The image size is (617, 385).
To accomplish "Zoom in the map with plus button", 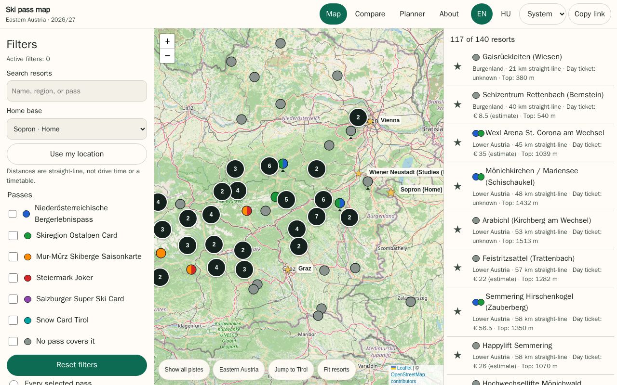I will pyautogui.click(x=167, y=41).
